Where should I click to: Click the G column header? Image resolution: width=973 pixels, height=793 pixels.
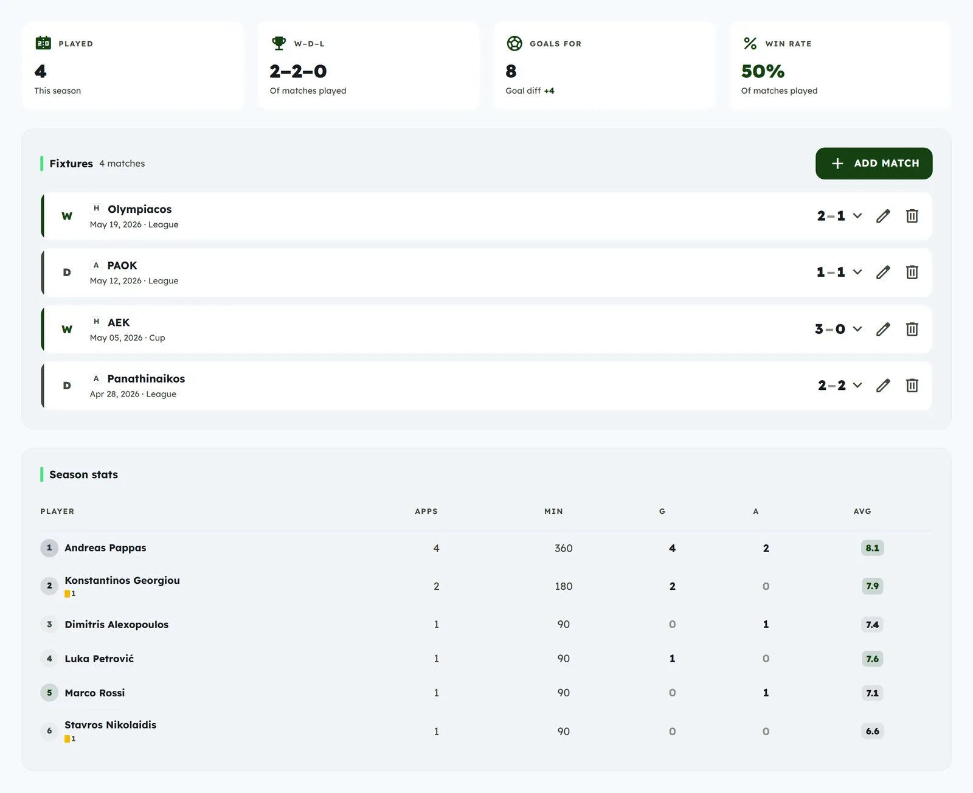coord(662,511)
